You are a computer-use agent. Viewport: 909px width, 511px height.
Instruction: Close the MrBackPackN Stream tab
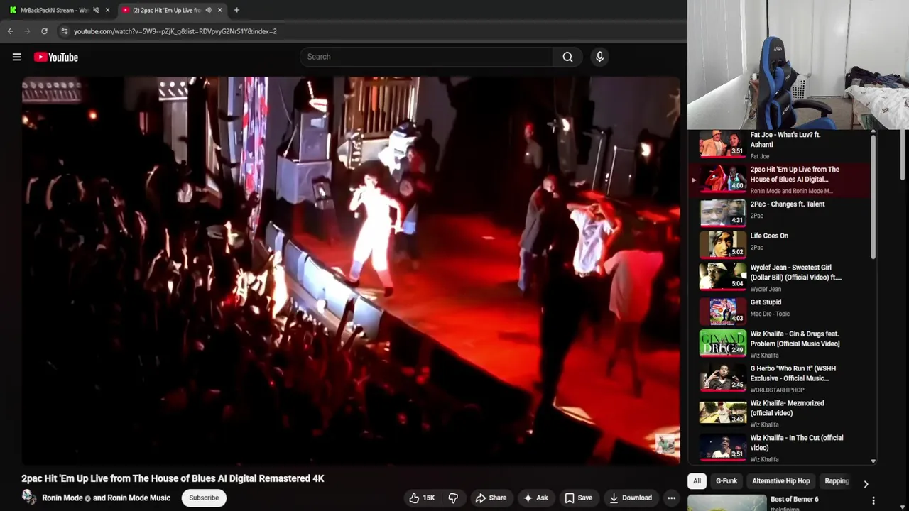(107, 10)
